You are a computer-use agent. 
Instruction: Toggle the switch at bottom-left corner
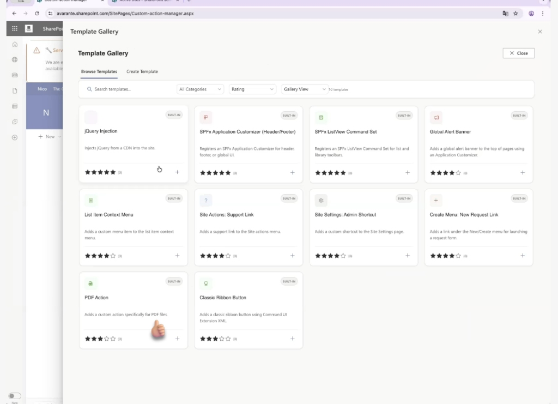(x=15, y=396)
